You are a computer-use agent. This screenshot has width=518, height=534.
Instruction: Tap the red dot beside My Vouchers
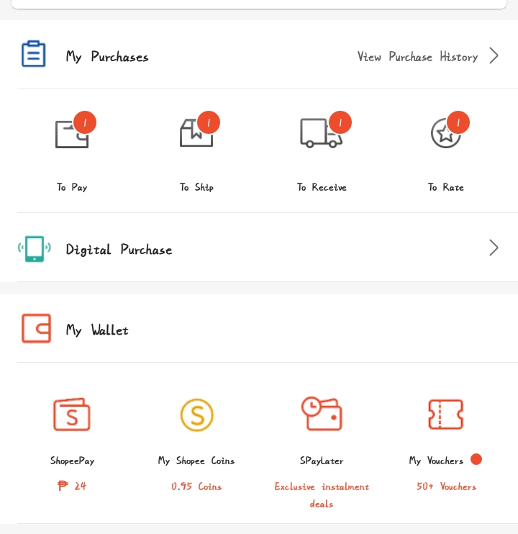coord(476,459)
